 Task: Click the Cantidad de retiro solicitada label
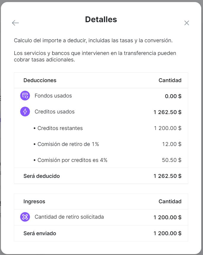[x=69, y=217]
